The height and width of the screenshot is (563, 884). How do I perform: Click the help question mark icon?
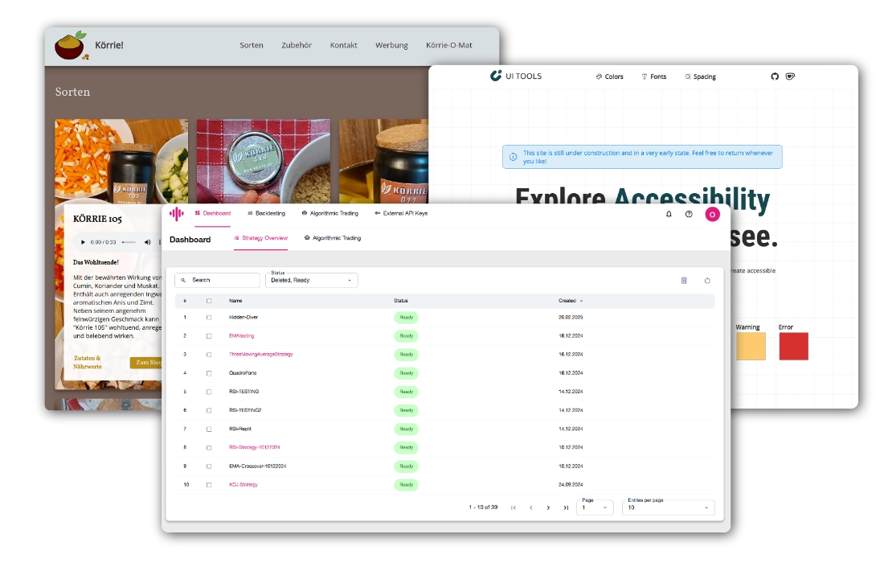[689, 214]
